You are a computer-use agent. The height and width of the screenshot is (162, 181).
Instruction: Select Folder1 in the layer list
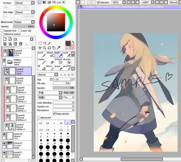[17, 62]
